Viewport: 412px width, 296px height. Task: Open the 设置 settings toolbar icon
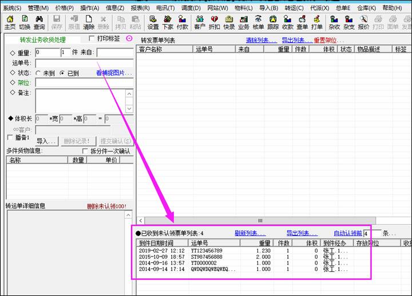pos(153,22)
